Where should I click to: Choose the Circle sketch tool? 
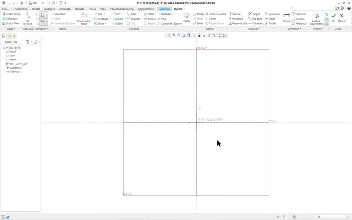(x=99, y=23)
